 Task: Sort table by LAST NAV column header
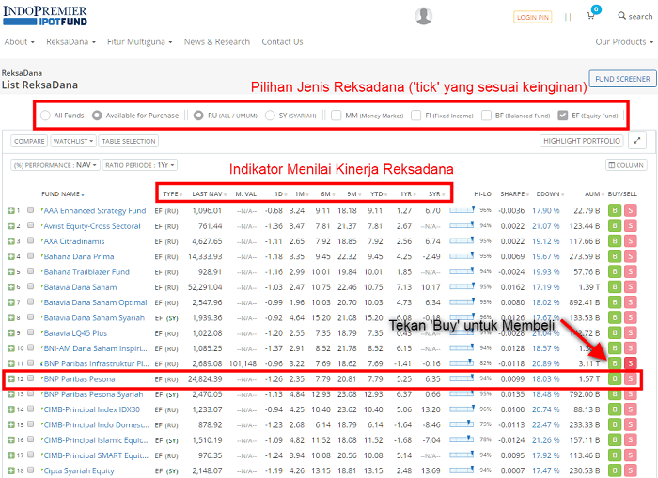click(209, 194)
